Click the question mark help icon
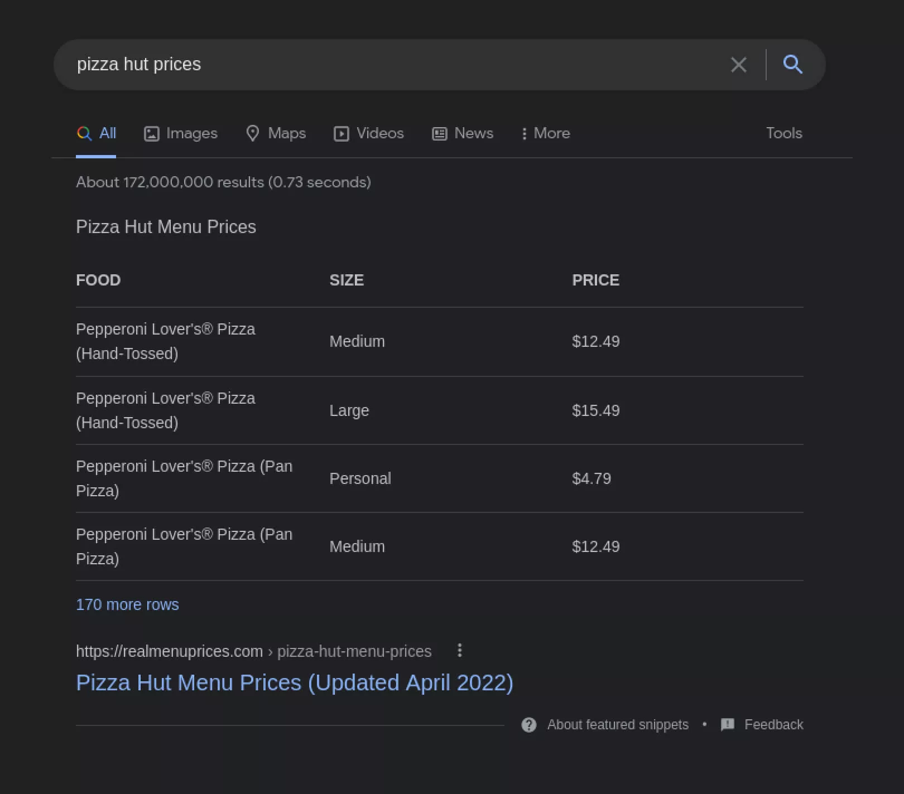 click(528, 725)
